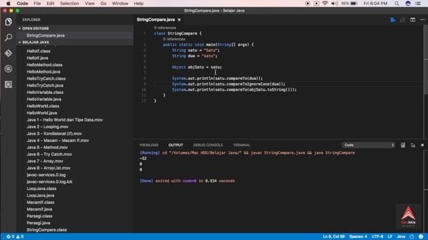Open HelloWorld.java in the explorer
The width and height of the screenshot is (428, 240).
coord(41,113)
